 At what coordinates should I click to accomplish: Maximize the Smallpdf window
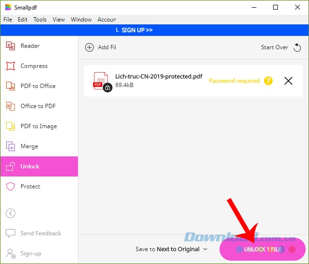(x=276, y=8)
